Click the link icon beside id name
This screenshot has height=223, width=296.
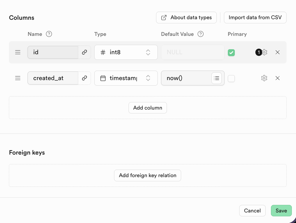(x=85, y=52)
